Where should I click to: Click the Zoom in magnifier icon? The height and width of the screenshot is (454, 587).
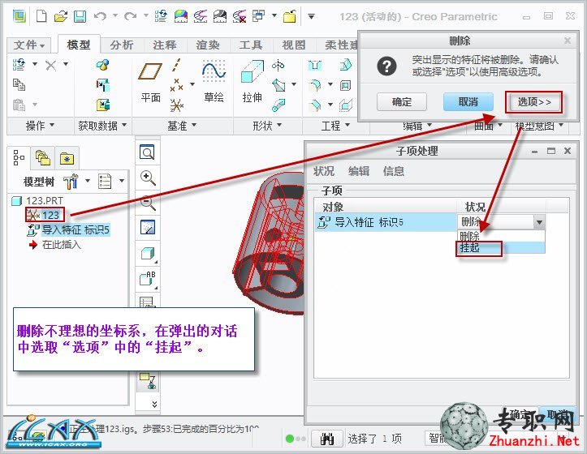[x=148, y=178]
